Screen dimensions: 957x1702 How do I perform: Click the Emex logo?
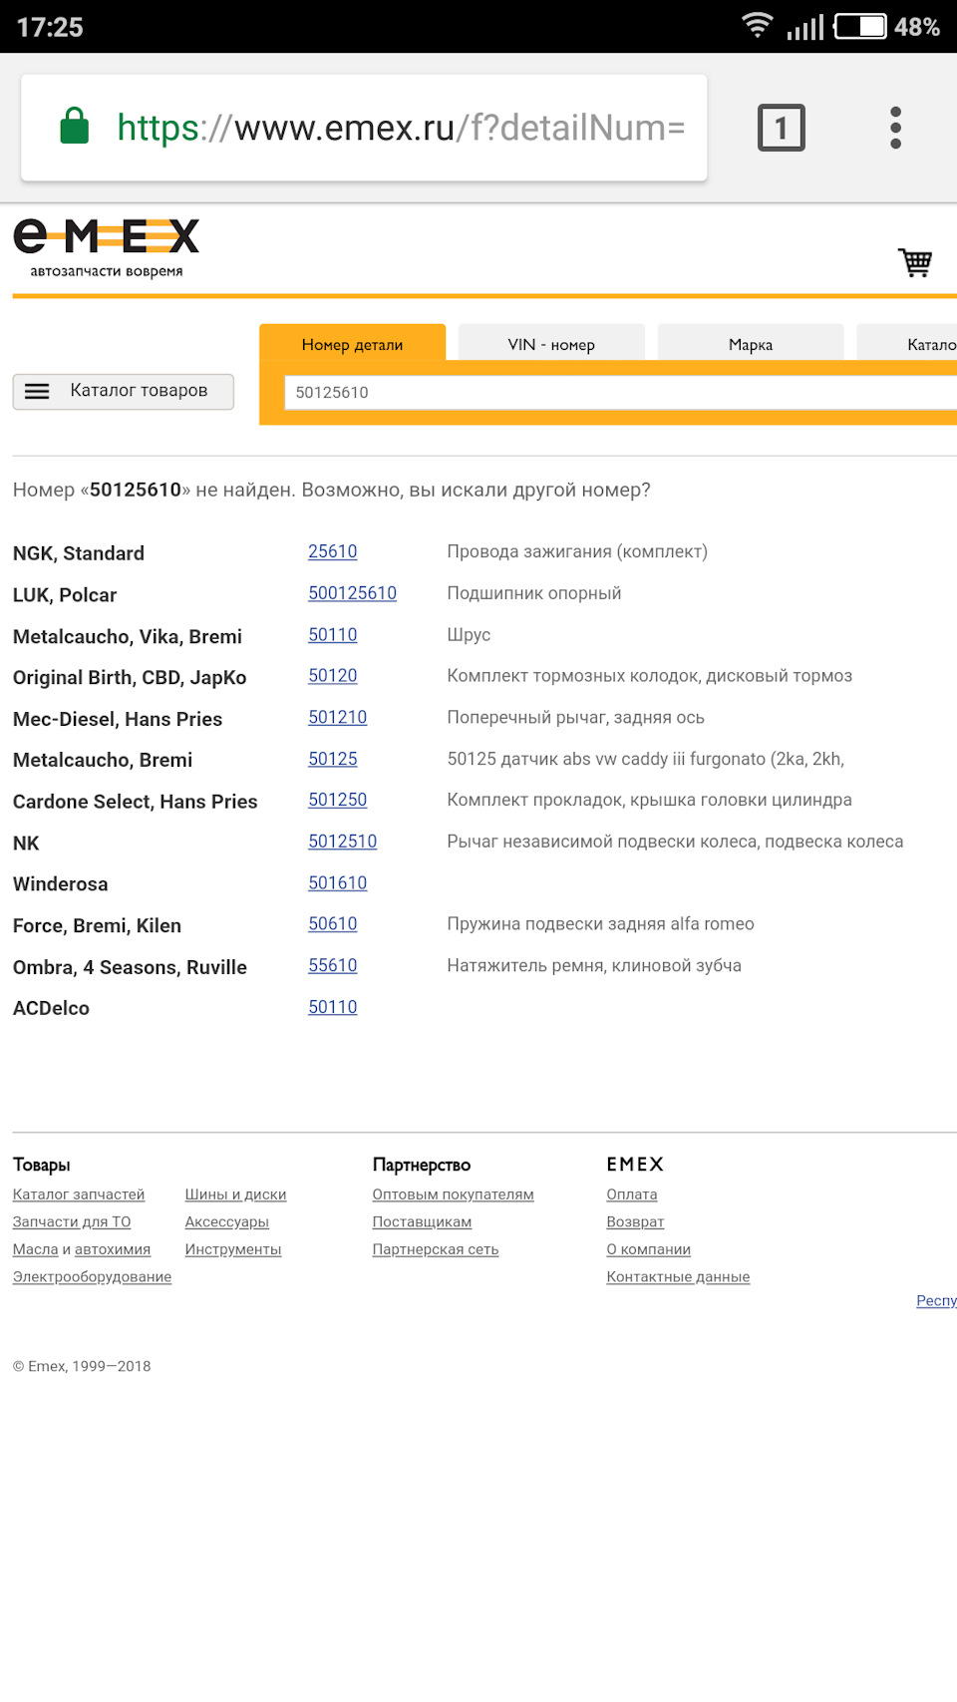[106, 248]
